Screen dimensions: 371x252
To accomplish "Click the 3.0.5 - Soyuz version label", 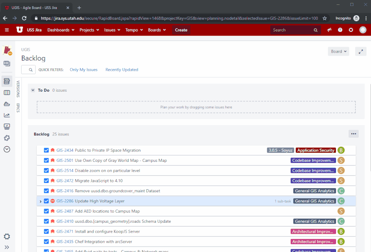I will coord(280,150).
